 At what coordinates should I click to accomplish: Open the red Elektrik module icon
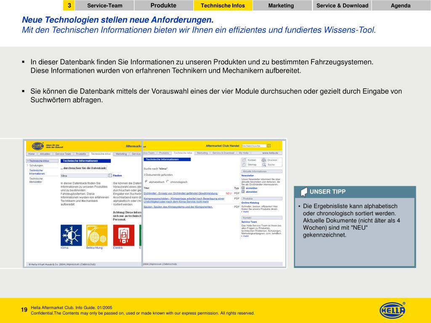(124, 235)
